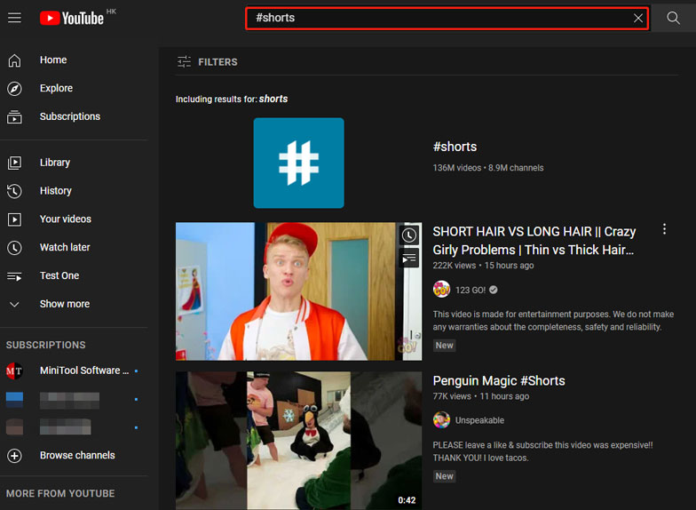
Task: Click New badge under Unspeakable video
Action: 444,476
